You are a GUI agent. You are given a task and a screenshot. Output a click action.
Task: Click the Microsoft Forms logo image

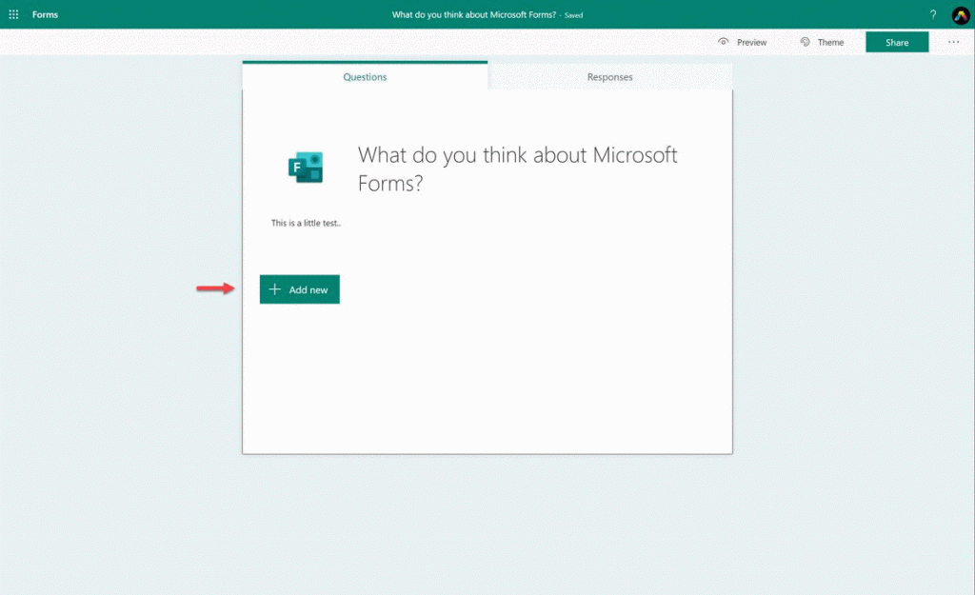[306, 168]
